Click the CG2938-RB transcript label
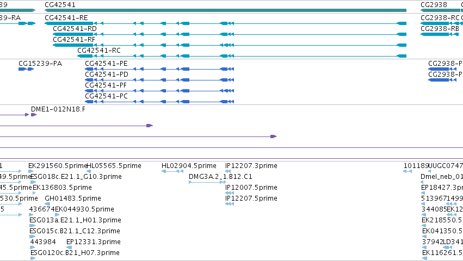 click(x=440, y=29)
